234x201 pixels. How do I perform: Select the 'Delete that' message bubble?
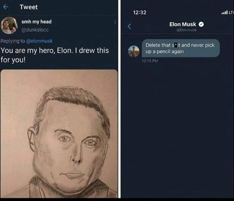[x=181, y=48]
